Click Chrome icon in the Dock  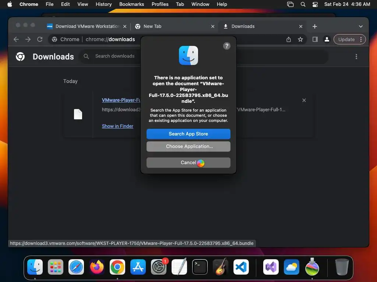click(117, 267)
